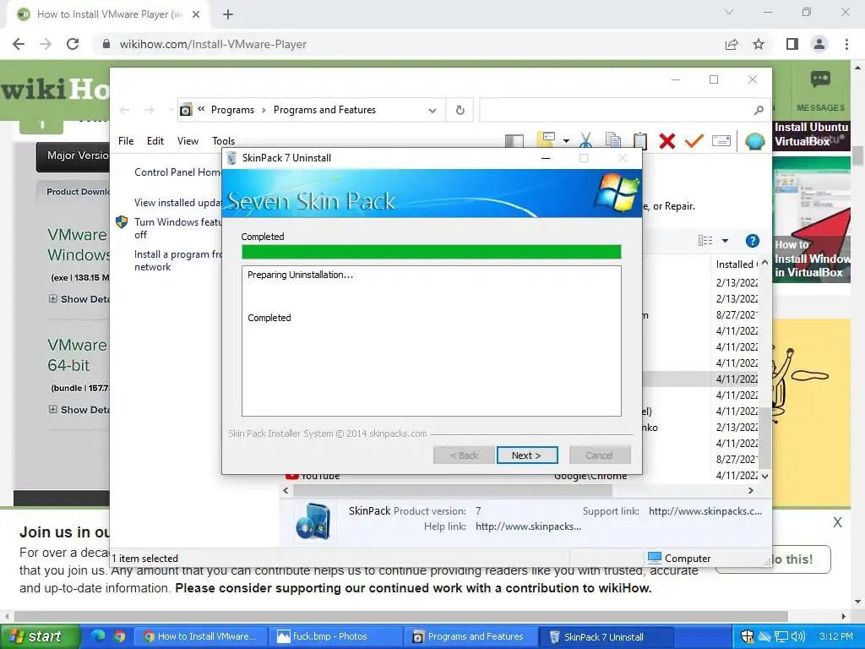Click the SkinPack help link URL
The image size is (865, 649).
click(528, 526)
